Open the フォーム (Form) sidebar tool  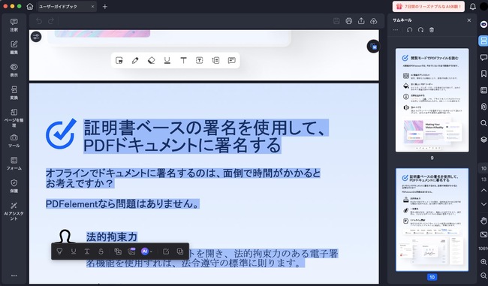(14, 164)
